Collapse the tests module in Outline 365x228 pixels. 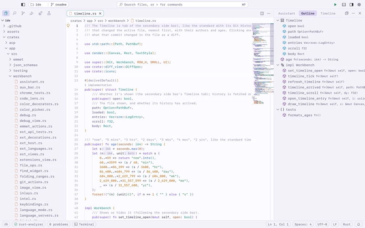pyautogui.click(x=278, y=109)
